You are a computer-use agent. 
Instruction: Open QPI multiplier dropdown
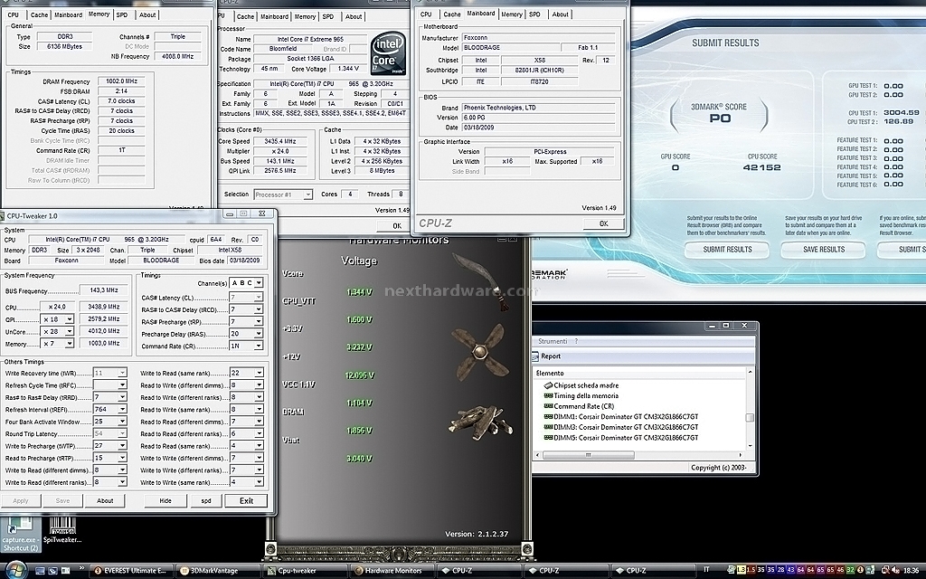(x=69, y=319)
